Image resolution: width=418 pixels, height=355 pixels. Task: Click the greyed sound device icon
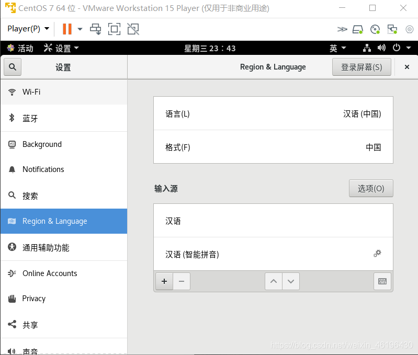coord(410,29)
